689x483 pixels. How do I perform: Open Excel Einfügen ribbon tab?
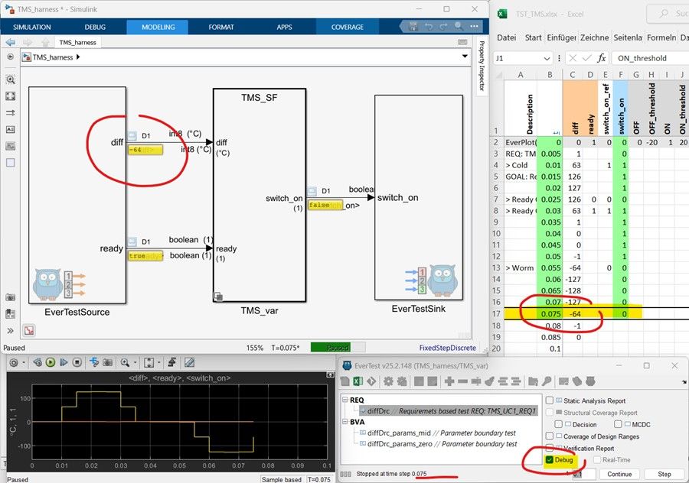coord(561,37)
